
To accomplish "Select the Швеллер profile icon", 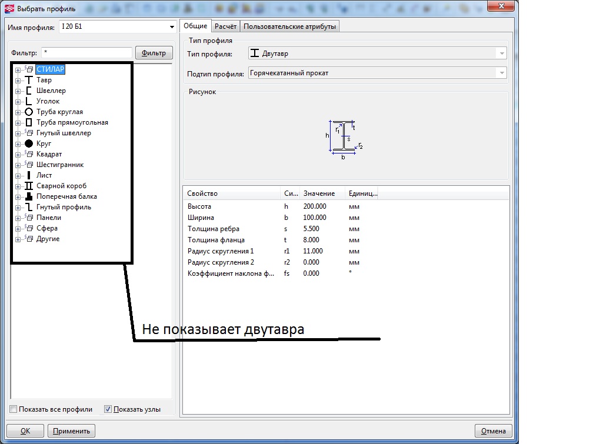I will point(28,91).
